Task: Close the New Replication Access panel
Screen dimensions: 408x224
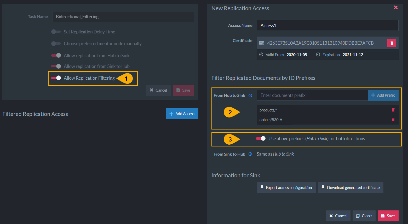Action: pos(396,8)
